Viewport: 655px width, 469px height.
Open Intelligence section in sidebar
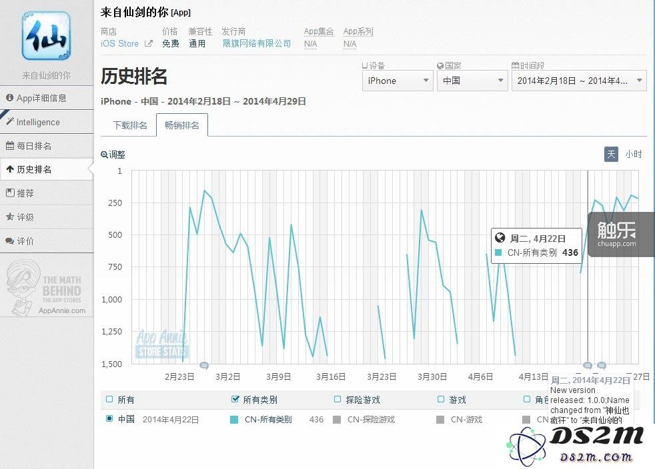click(x=47, y=122)
